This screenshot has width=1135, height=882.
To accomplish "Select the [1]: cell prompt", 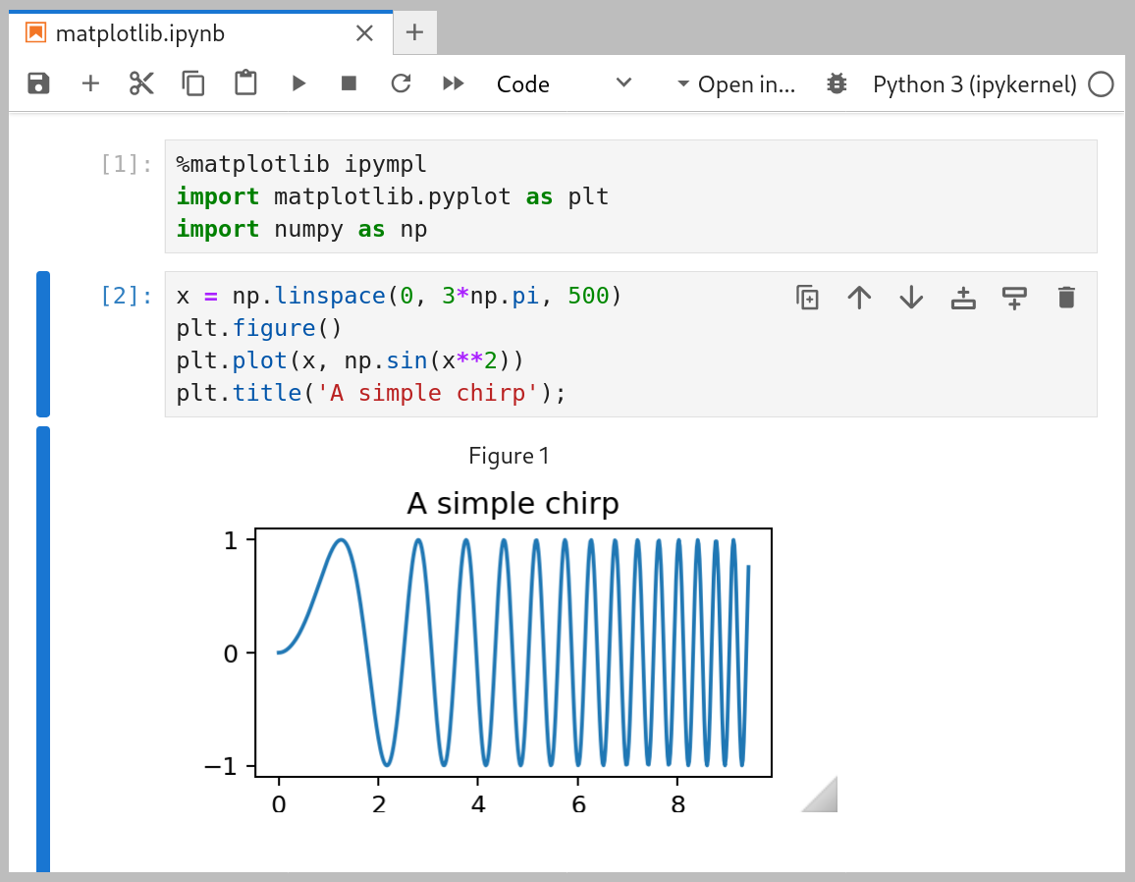I will point(127,164).
